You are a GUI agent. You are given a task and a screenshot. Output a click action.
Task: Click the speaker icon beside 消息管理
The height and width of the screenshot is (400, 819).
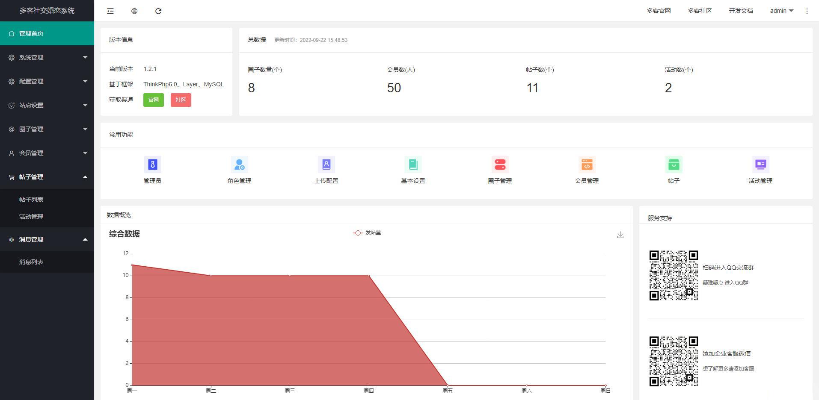[x=12, y=239]
